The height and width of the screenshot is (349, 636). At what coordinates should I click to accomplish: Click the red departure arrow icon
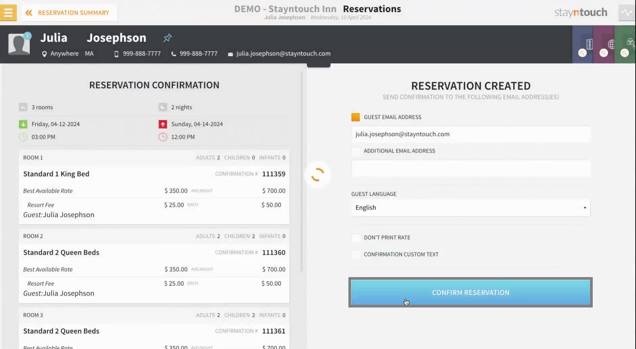163,124
